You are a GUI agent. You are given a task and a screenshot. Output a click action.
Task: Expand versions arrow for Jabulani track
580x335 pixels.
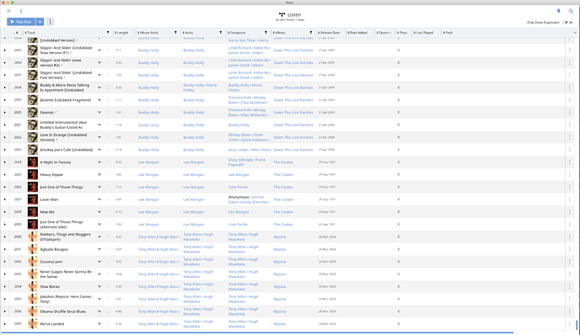(99, 299)
